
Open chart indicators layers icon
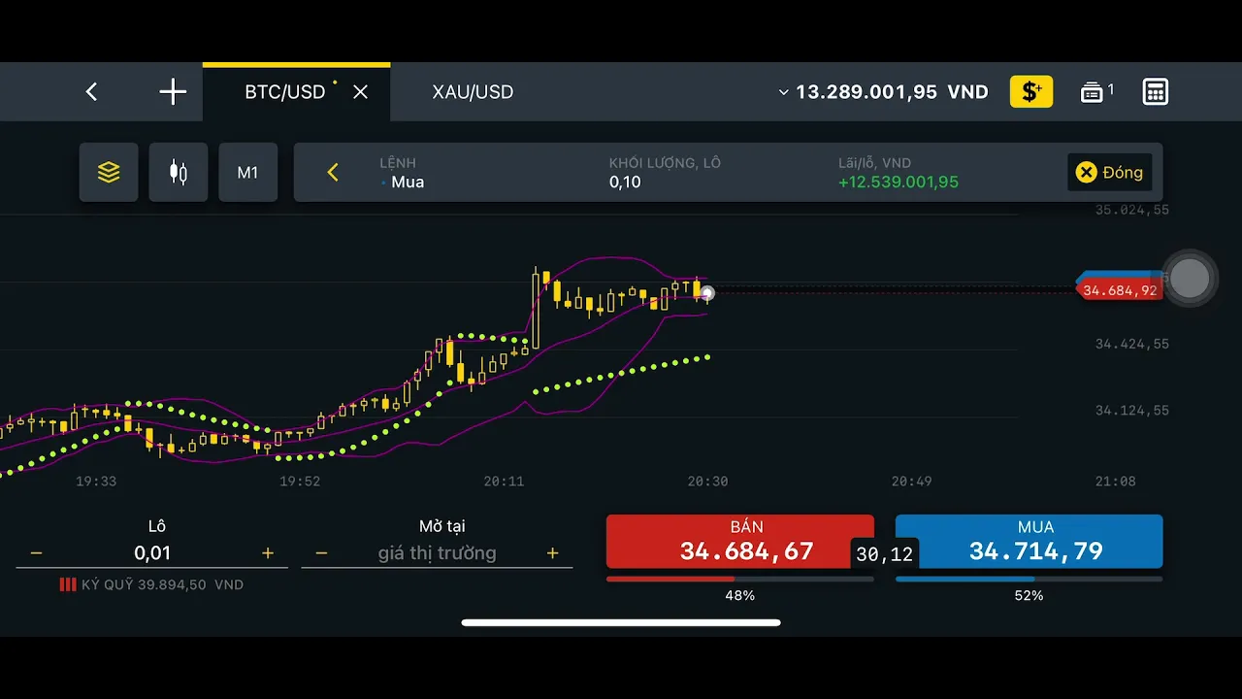(x=109, y=173)
